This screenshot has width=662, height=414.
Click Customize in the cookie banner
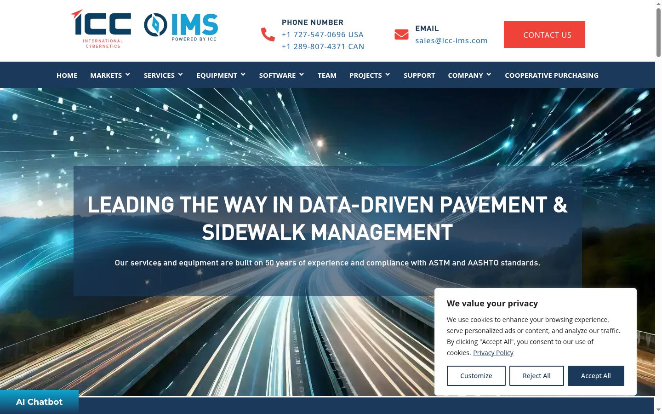tap(476, 376)
